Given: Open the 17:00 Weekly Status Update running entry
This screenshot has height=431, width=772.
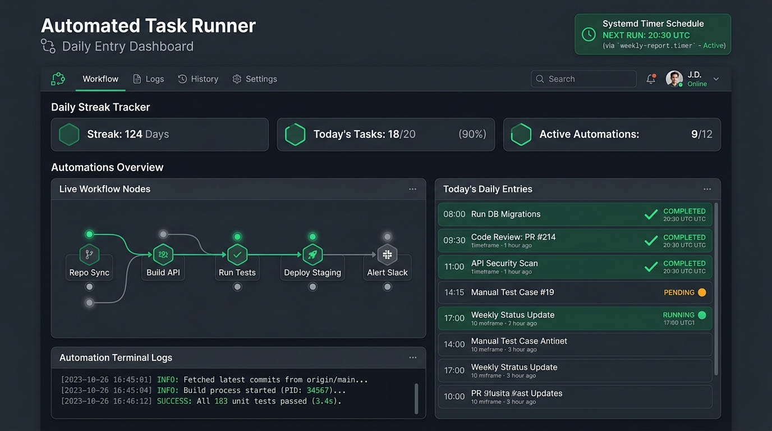Looking at the screenshot, I should point(575,318).
